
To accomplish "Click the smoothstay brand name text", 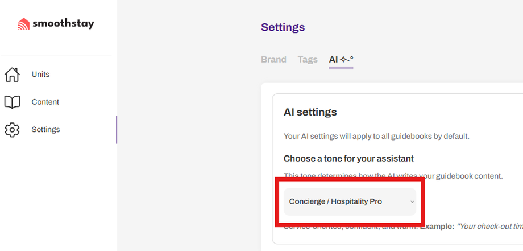I will click(x=63, y=24).
